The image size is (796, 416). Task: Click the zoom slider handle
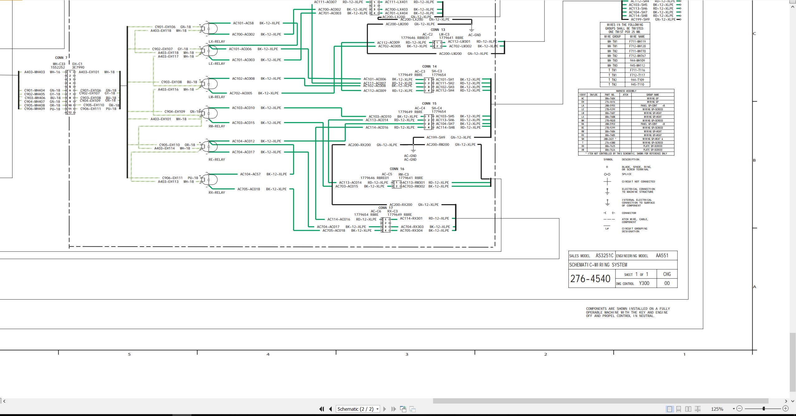(x=764, y=409)
